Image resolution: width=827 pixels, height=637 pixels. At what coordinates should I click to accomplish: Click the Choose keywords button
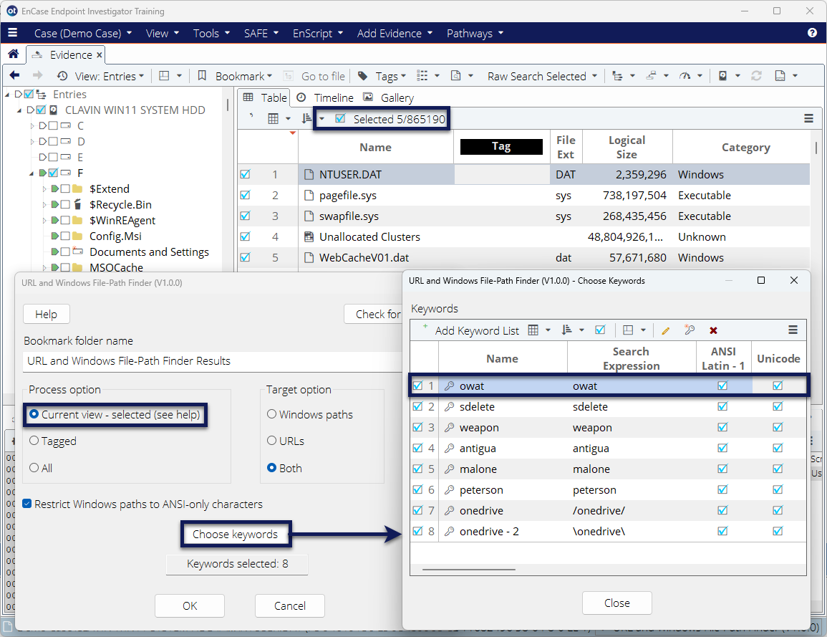tap(236, 534)
